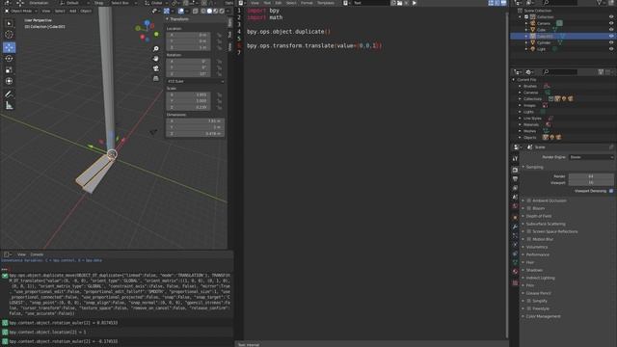Open the Output properties tab icon
Viewport: 617px width, 347px height.
[x=515, y=179]
